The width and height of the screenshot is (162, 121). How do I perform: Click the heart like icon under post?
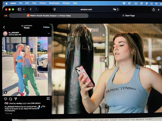point(6,99)
